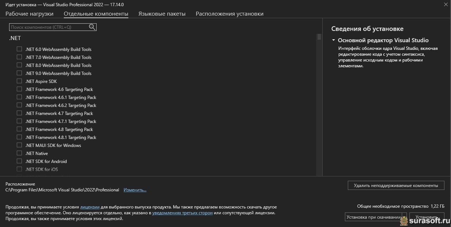Viewport: 451px width, 227px height.
Task: Enable .NET 7.0 WebAssembly Build Tools checkbox
Action: point(19,57)
